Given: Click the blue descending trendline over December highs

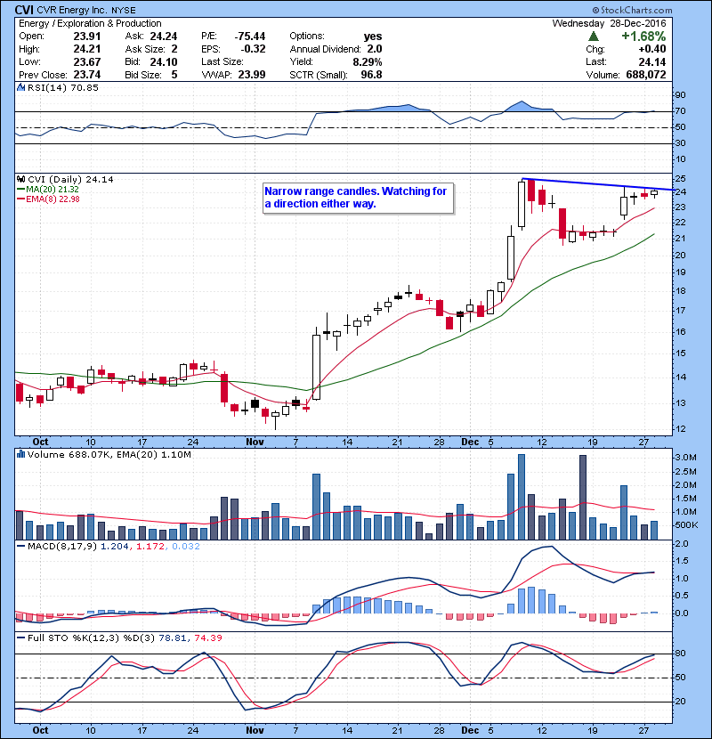Looking at the screenshot, I should (597, 184).
